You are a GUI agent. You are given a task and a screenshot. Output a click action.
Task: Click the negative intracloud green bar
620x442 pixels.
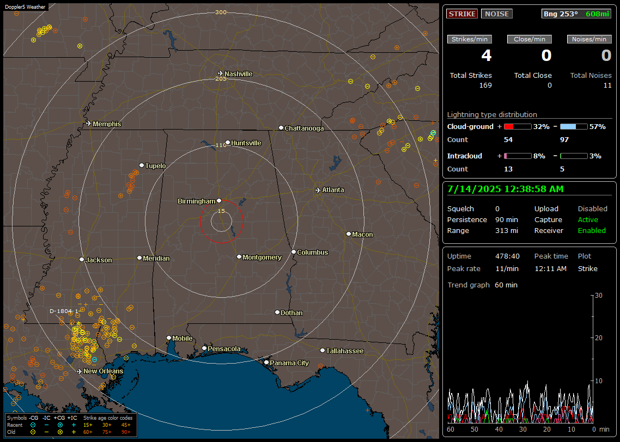tap(574, 156)
